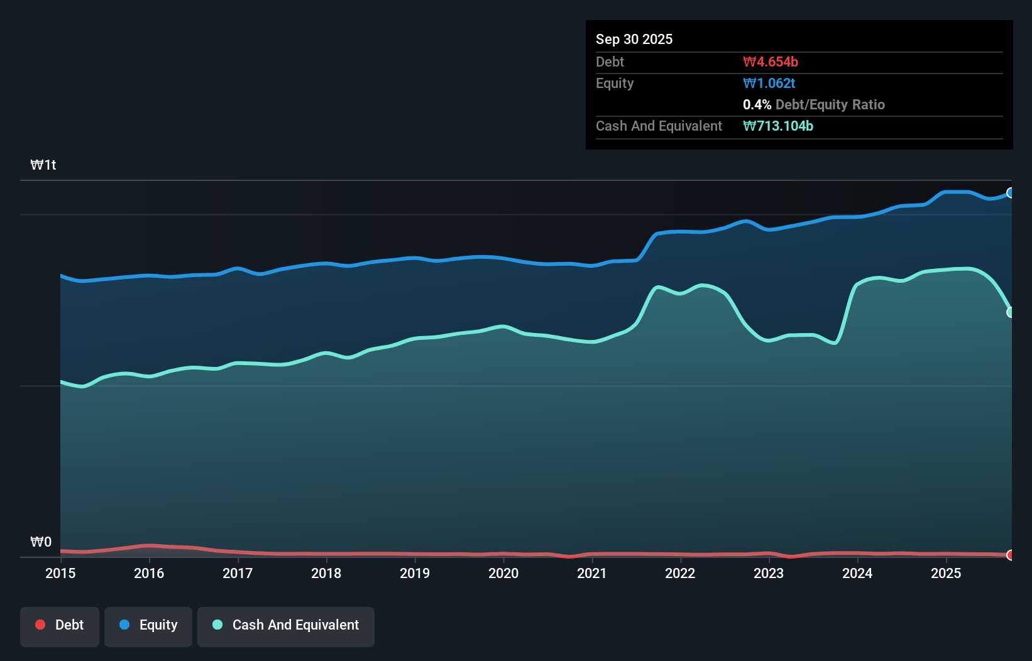1032x661 pixels.
Task: Click the ₩713.104b teal Cash value
Action: pos(778,126)
